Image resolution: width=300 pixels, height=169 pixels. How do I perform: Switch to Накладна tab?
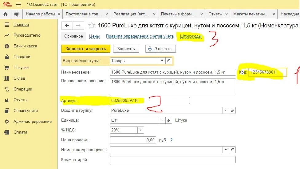pos(290,14)
